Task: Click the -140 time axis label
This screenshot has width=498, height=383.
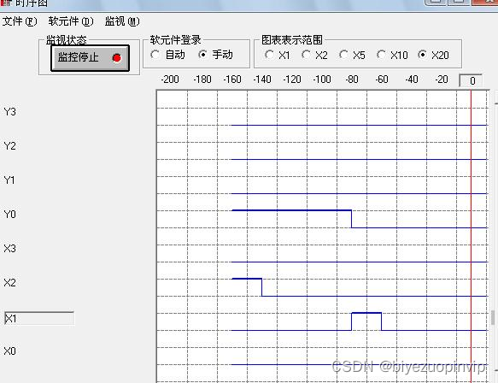Action: 262,80
